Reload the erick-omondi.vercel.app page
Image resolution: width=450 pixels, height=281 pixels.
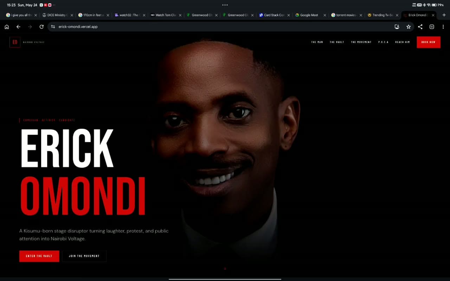coord(41,27)
